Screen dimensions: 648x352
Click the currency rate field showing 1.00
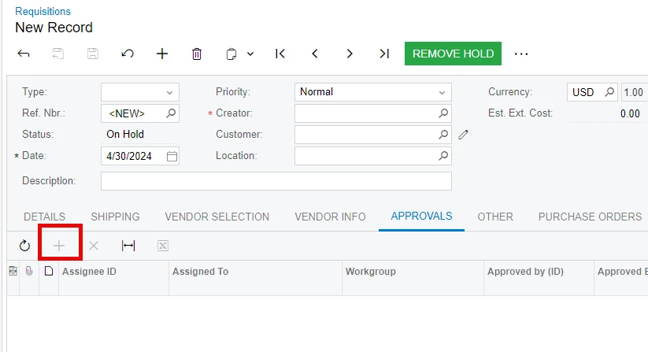click(x=634, y=92)
